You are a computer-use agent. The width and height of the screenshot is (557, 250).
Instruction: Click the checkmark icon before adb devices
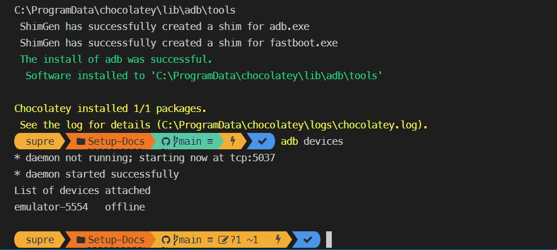click(x=263, y=141)
